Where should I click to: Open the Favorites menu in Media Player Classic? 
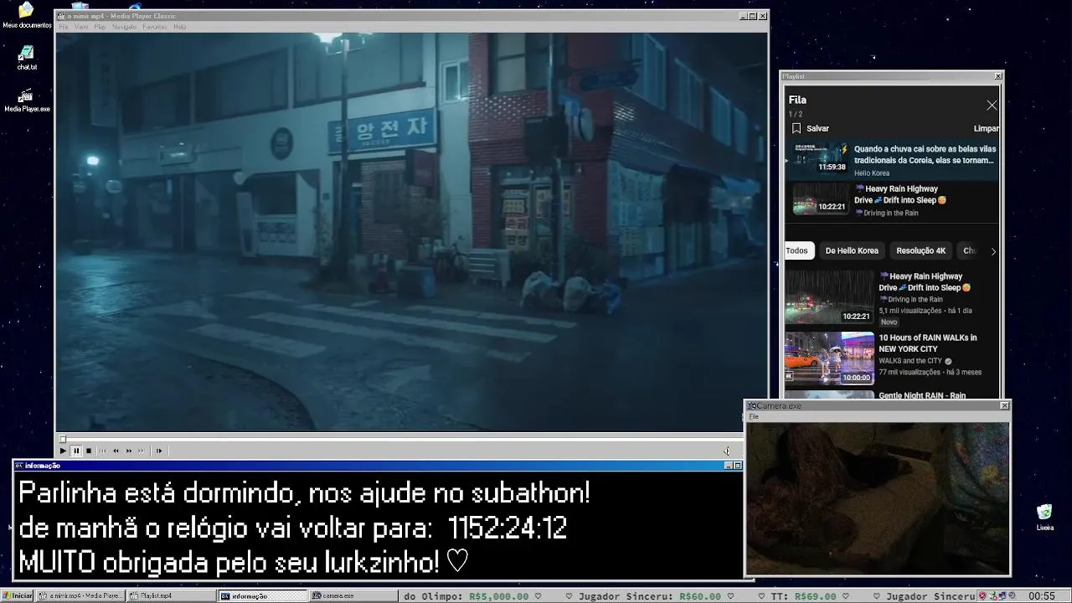coord(155,27)
